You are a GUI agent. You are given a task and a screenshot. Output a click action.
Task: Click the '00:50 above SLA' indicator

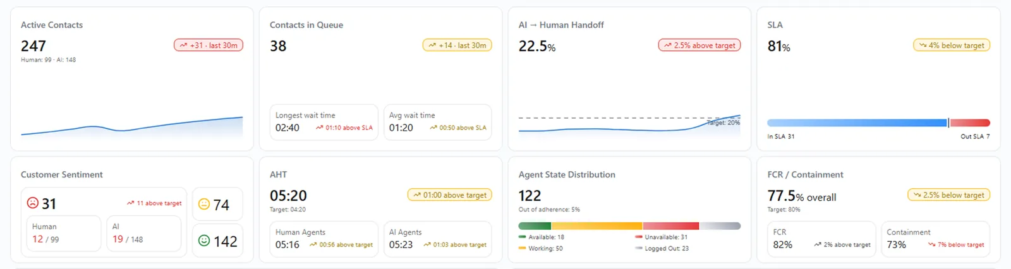tap(458, 128)
